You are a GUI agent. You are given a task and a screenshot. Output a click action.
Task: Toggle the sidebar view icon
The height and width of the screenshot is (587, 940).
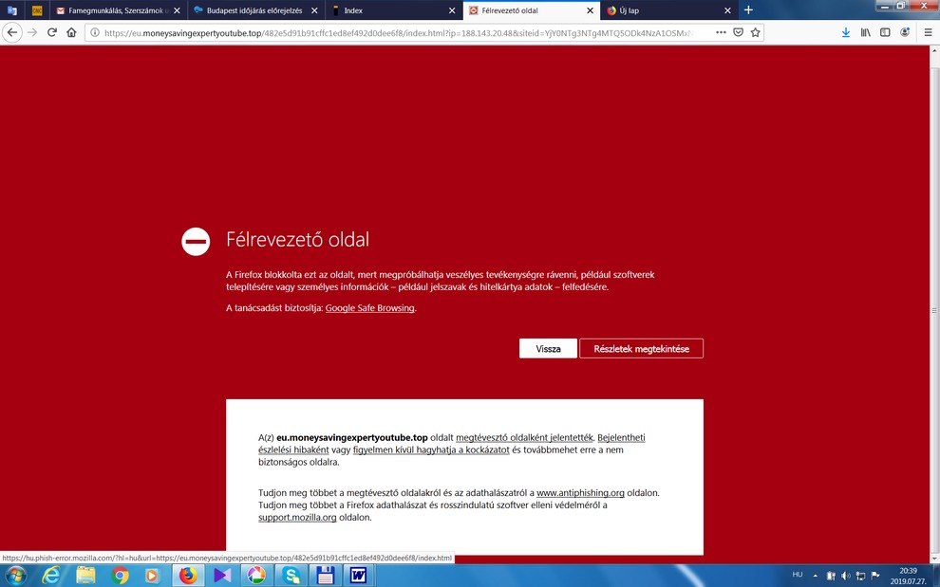click(x=885, y=32)
